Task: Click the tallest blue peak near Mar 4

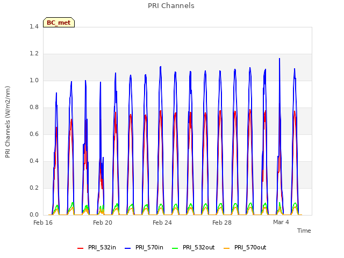Action: (x=279, y=59)
